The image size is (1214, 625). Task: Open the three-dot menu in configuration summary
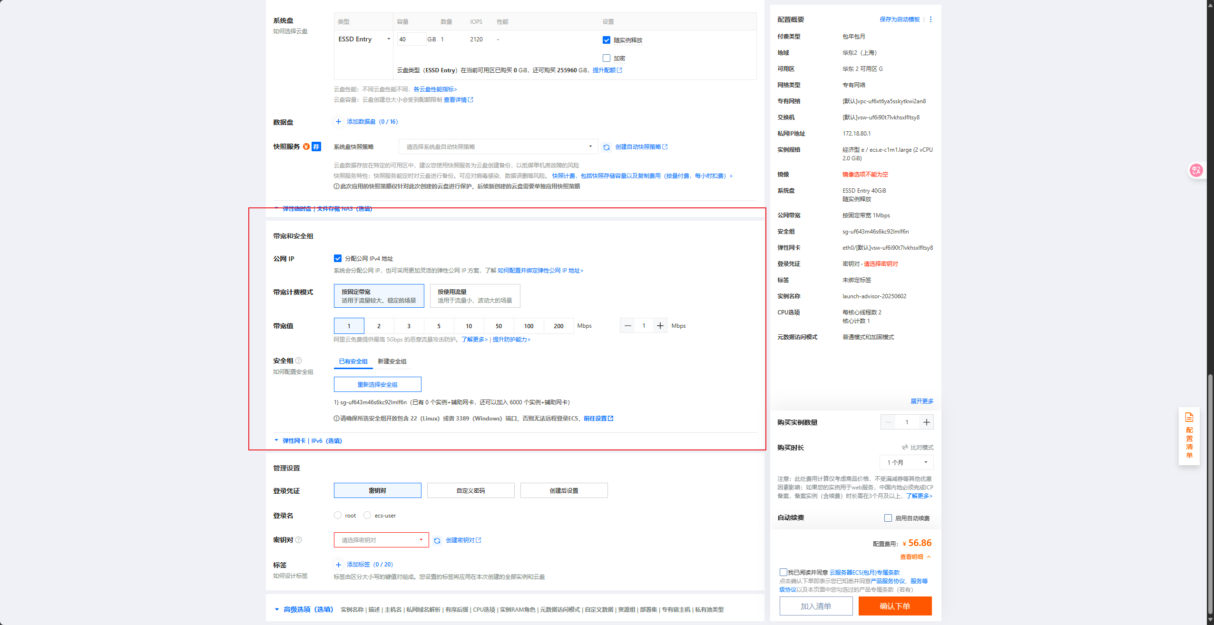click(x=930, y=20)
